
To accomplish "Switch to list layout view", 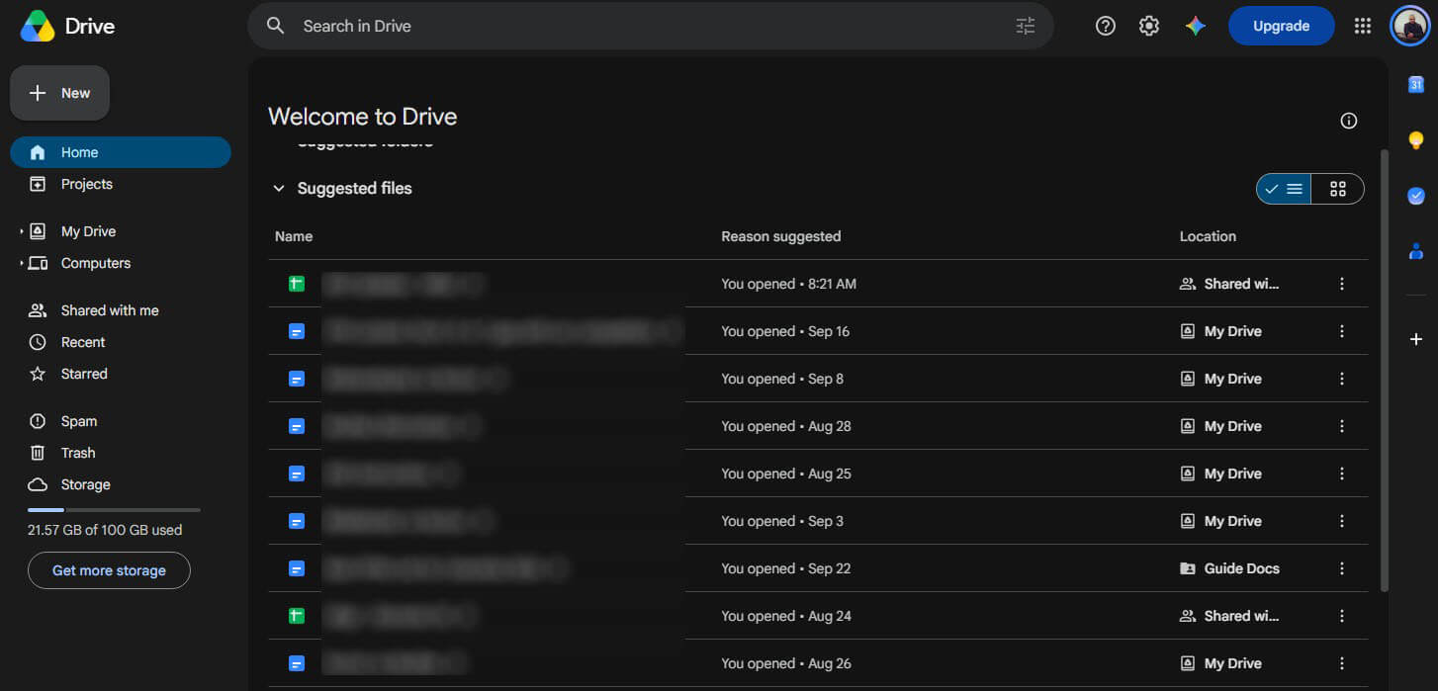I will [1284, 189].
